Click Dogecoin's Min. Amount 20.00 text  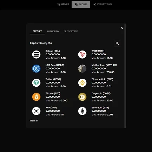pos(102,100)
